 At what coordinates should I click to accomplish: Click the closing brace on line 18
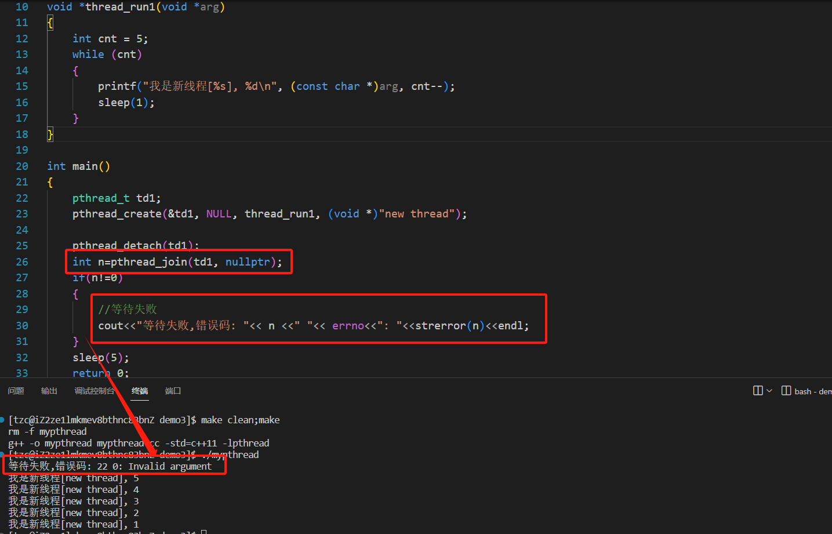[50, 135]
